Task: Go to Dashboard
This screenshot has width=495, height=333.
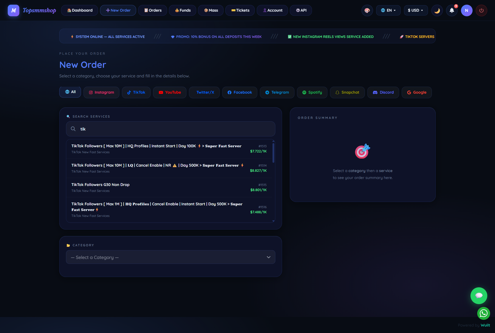Action: pyautogui.click(x=80, y=11)
